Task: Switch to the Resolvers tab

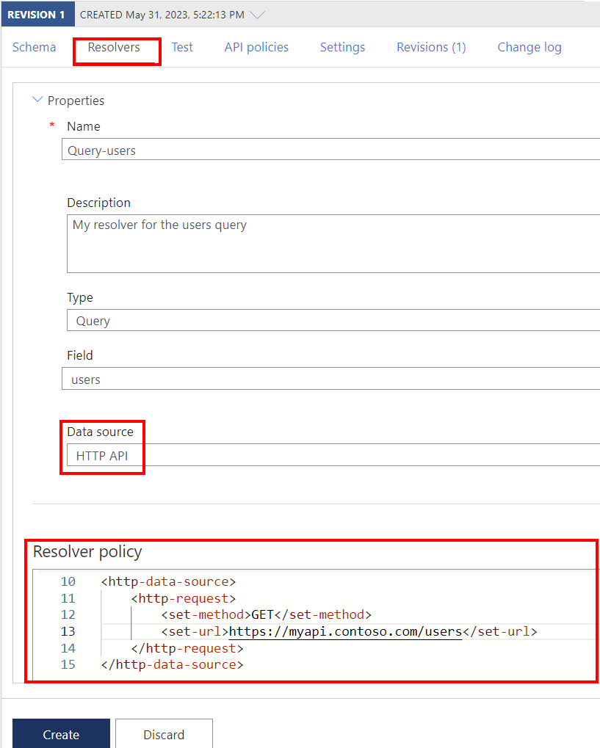Action: 114,47
